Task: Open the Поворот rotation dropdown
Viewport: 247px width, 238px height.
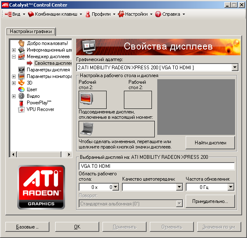Action: tap(179, 204)
